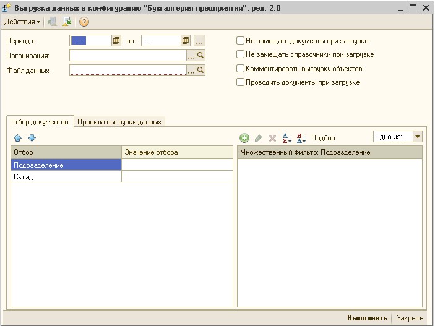The image size is (435, 326).
Task: Click the pencil edit icon
Action: 258,138
